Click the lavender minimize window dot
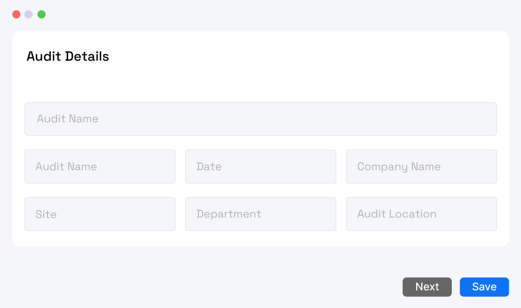The width and height of the screenshot is (521, 308). (28, 14)
